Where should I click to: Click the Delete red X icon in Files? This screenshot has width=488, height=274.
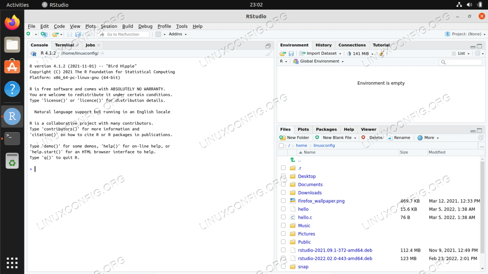[x=363, y=137]
